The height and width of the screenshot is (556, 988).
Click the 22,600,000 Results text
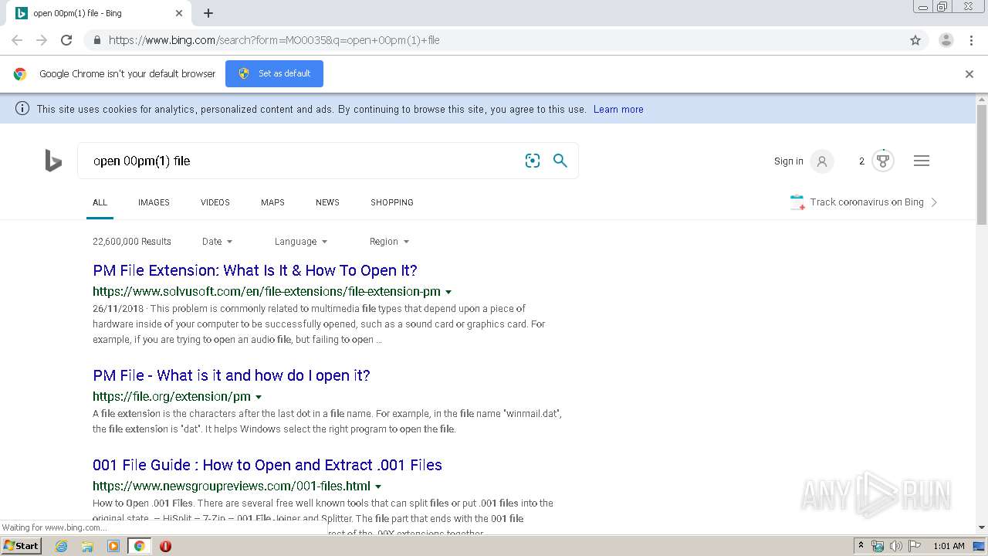pyautogui.click(x=132, y=242)
